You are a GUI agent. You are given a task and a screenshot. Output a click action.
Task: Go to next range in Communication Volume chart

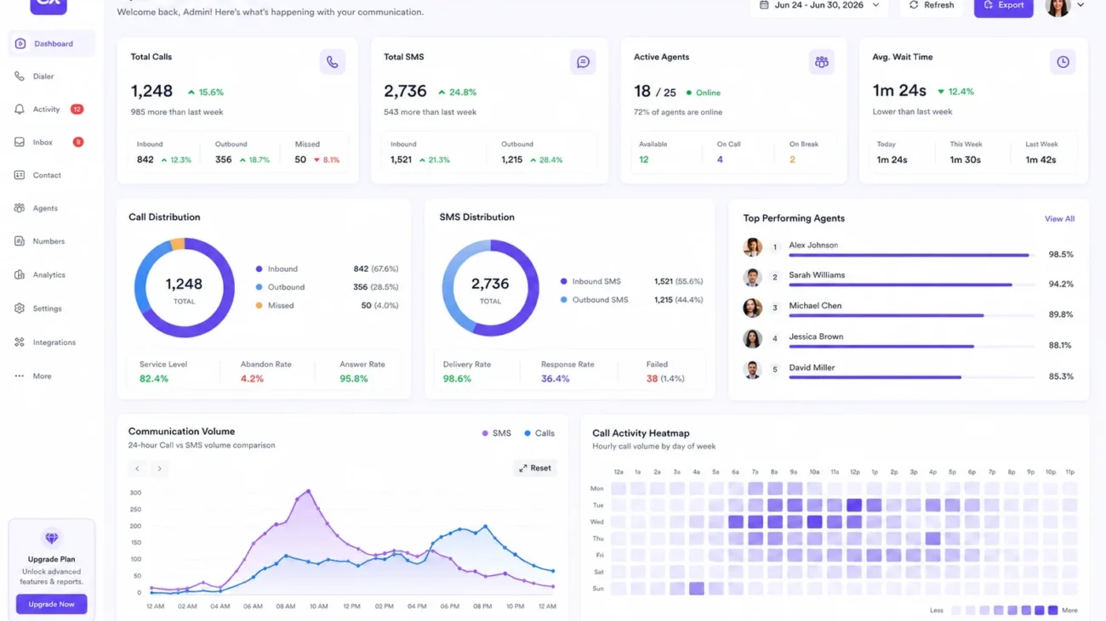(x=159, y=469)
